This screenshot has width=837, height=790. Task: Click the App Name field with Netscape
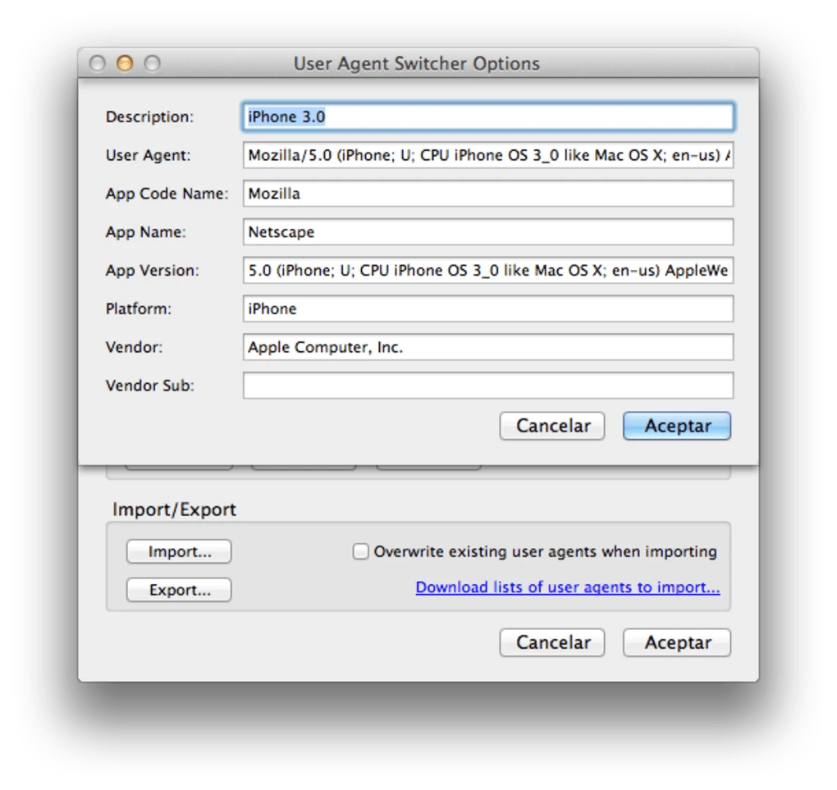pos(488,231)
